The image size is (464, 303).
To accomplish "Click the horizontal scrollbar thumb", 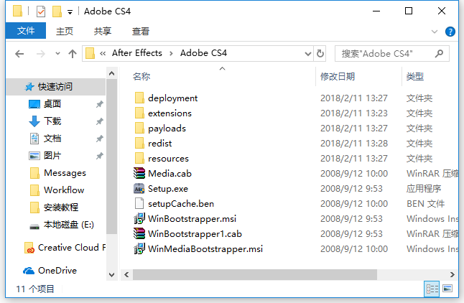I will [255, 274].
